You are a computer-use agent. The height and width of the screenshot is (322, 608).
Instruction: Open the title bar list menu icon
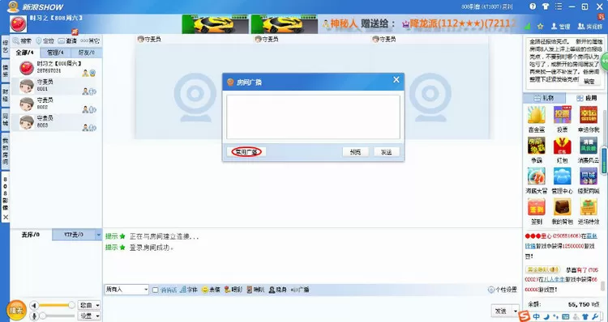[x=559, y=6]
